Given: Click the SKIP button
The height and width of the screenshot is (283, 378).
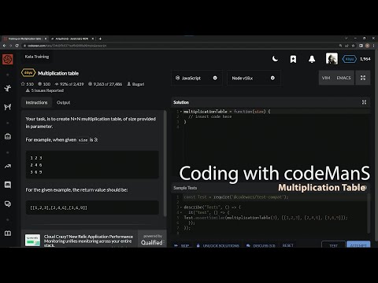Looking at the screenshot, I should point(182,245).
